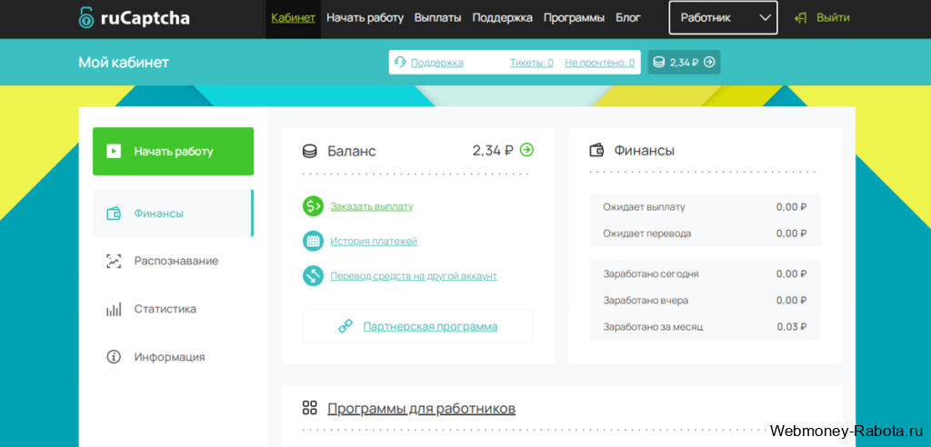Go to Начать работу in top menu
The image size is (931, 447).
coord(365,18)
